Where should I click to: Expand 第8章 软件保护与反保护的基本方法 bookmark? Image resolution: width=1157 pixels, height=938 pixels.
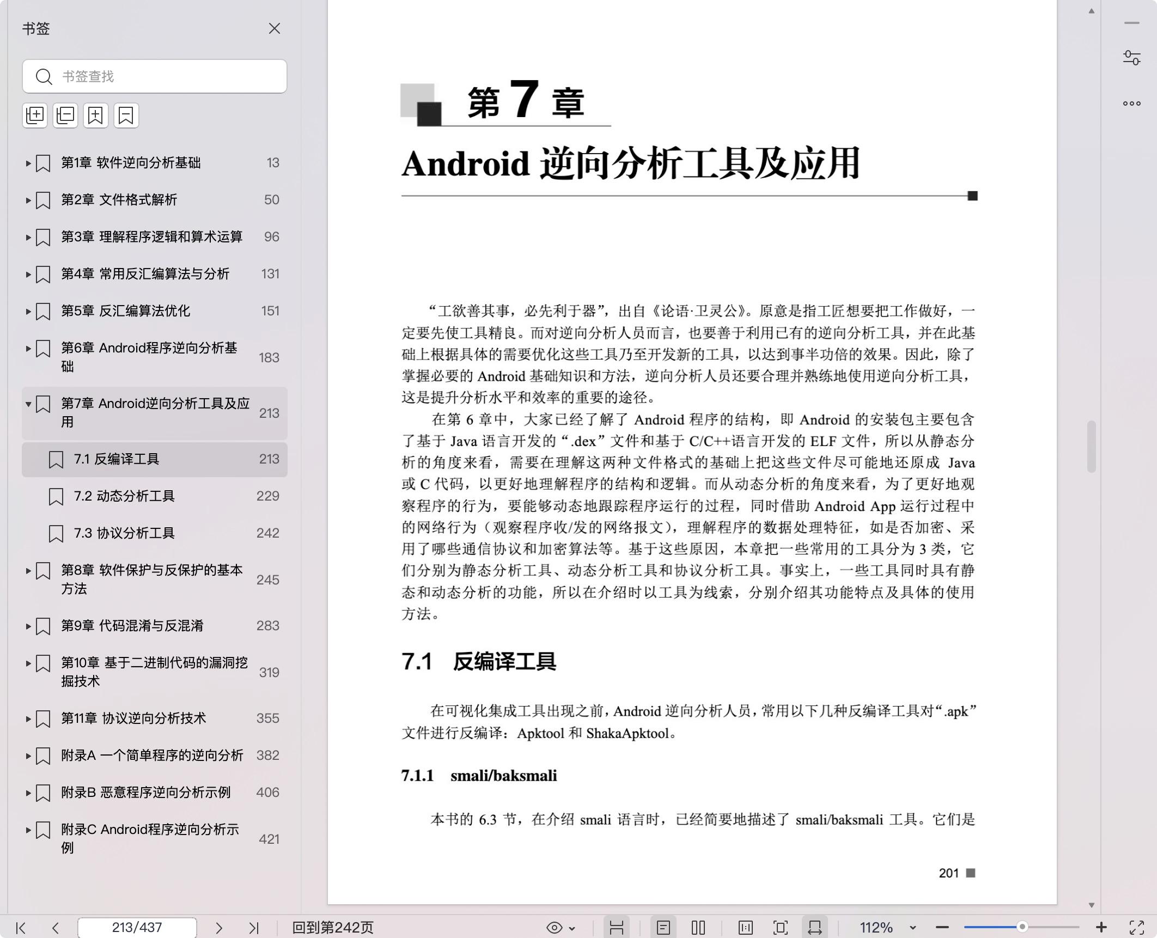(x=28, y=570)
